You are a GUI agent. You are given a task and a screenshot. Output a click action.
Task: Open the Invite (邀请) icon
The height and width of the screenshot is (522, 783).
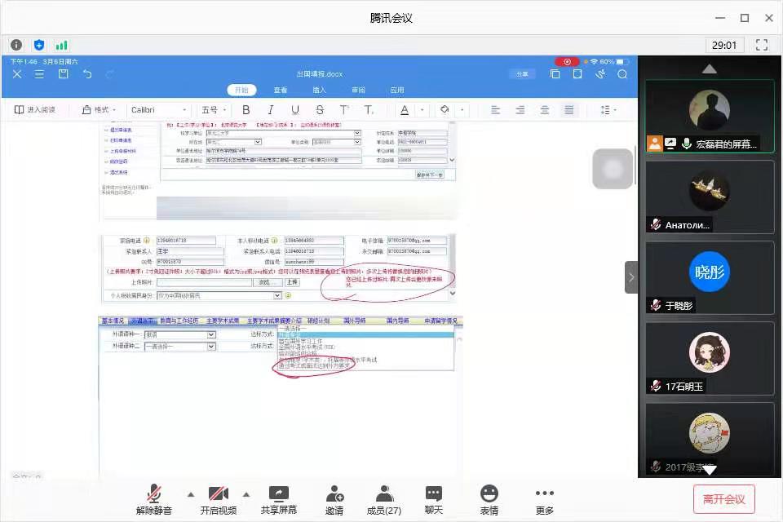(x=334, y=499)
